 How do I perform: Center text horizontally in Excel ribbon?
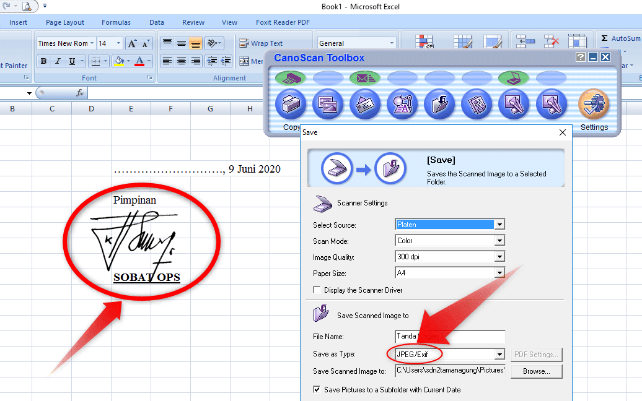182,61
